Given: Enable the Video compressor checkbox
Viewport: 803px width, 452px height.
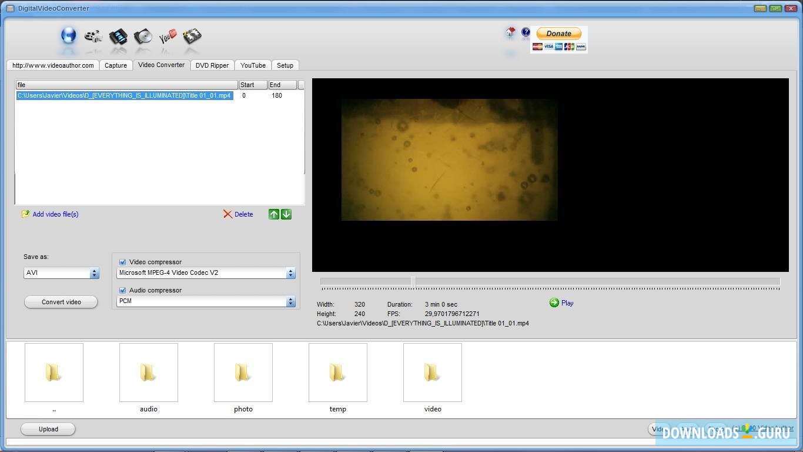Looking at the screenshot, I should (122, 262).
